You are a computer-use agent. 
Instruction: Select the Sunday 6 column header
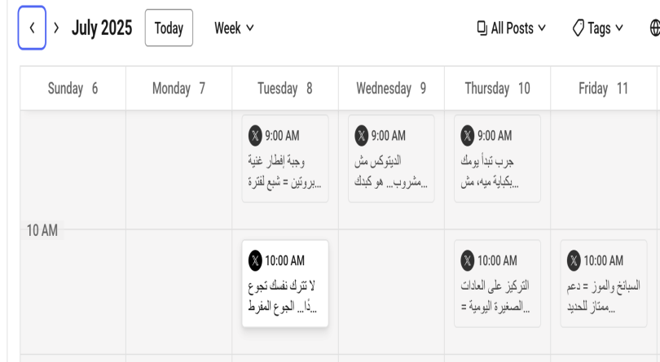coord(73,89)
